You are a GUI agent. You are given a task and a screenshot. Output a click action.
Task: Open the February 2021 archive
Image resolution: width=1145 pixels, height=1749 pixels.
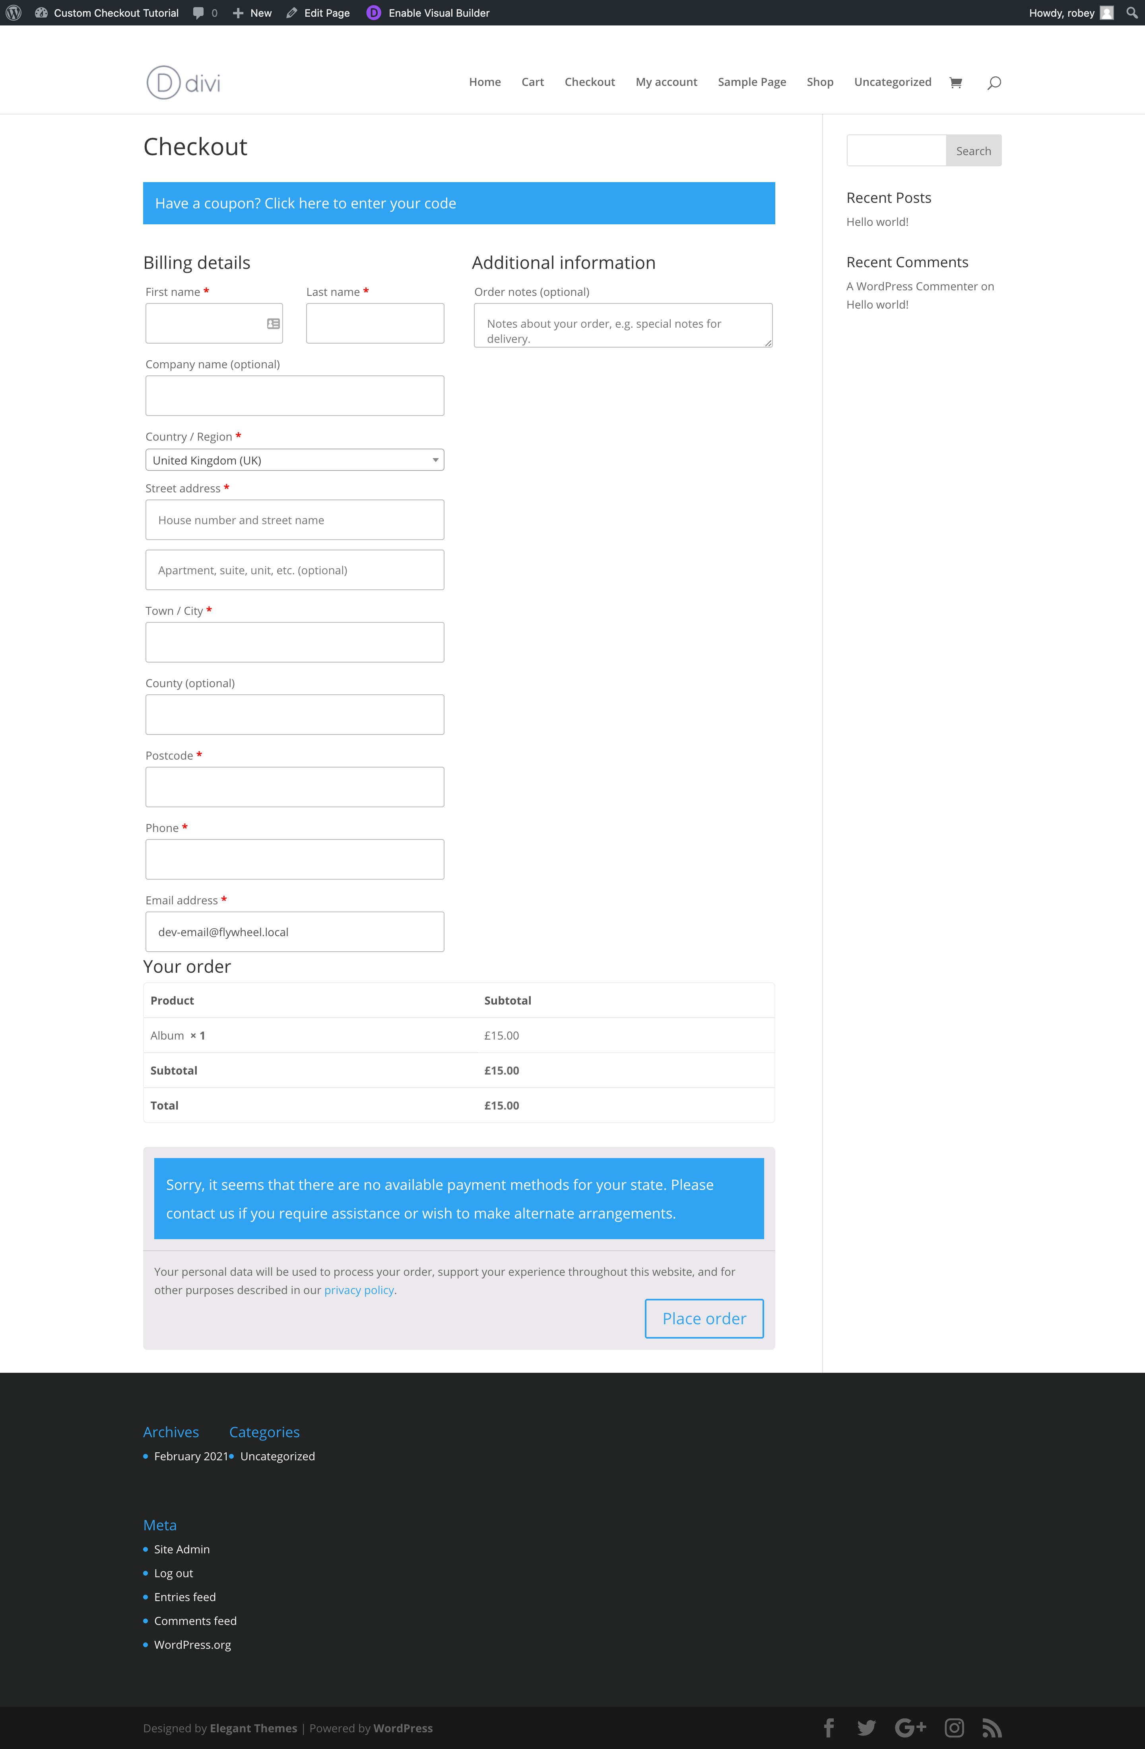point(191,1457)
